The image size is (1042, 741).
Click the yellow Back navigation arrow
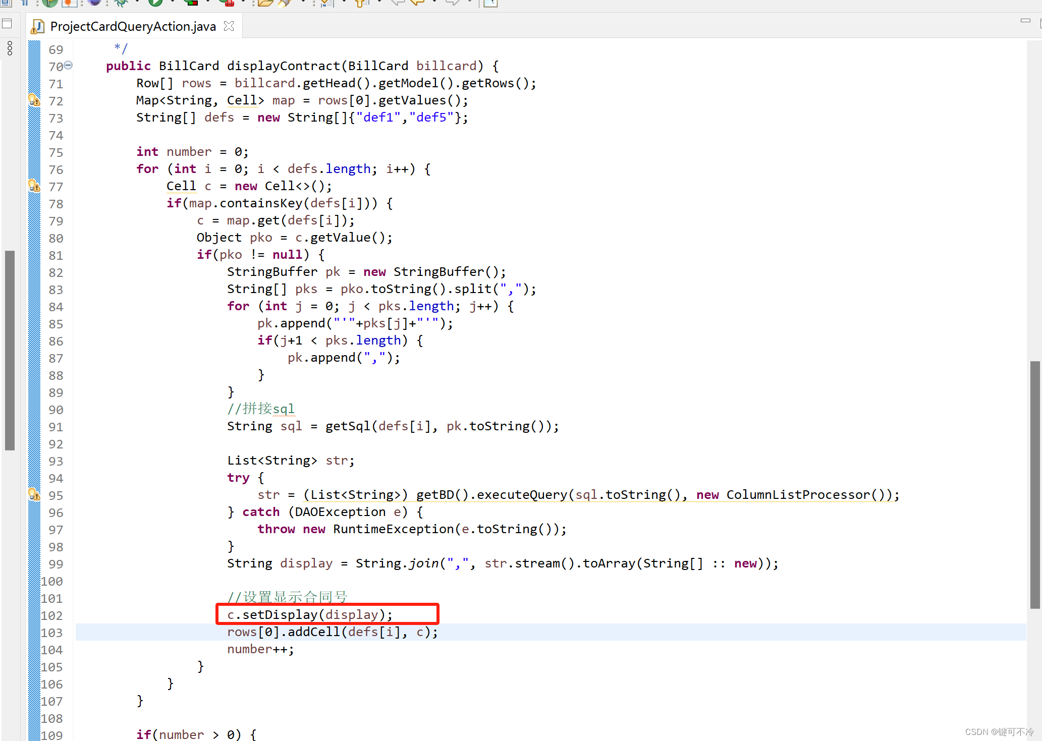tap(417, 2)
